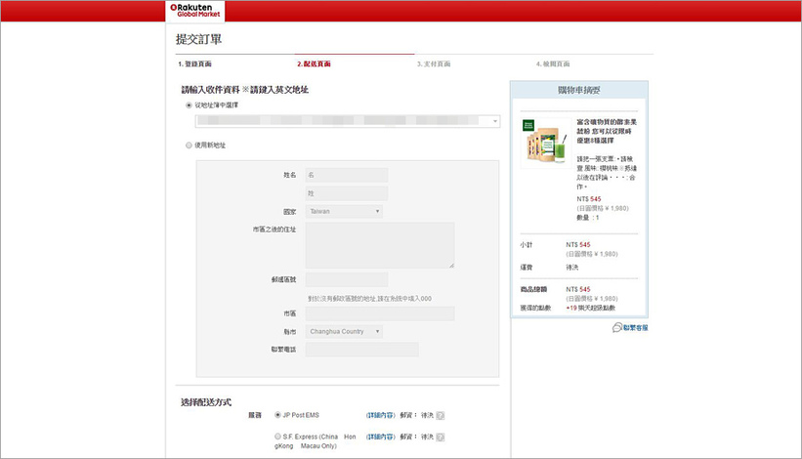This screenshot has width=802, height=459.
Task: Open the country dropdown showing Taiwan
Action: tap(344, 211)
